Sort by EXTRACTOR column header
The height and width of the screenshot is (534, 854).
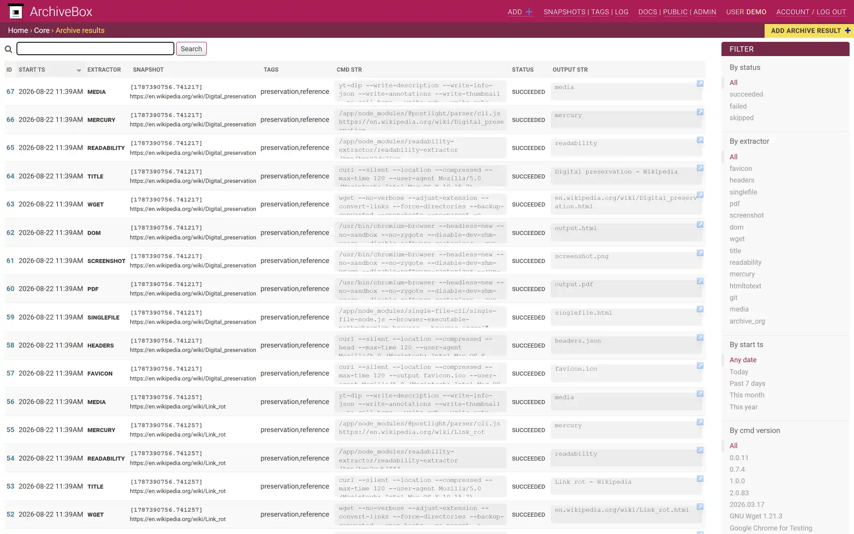tap(104, 70)
